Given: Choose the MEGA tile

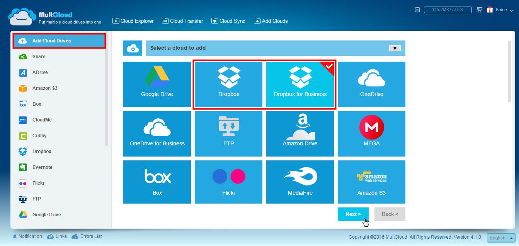Looking at the screenshot, I should click(371, 134).
